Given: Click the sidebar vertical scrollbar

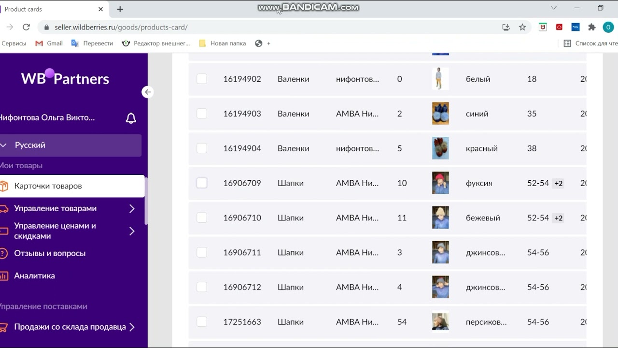Looking at the screenshot, I should coord(146,201).
